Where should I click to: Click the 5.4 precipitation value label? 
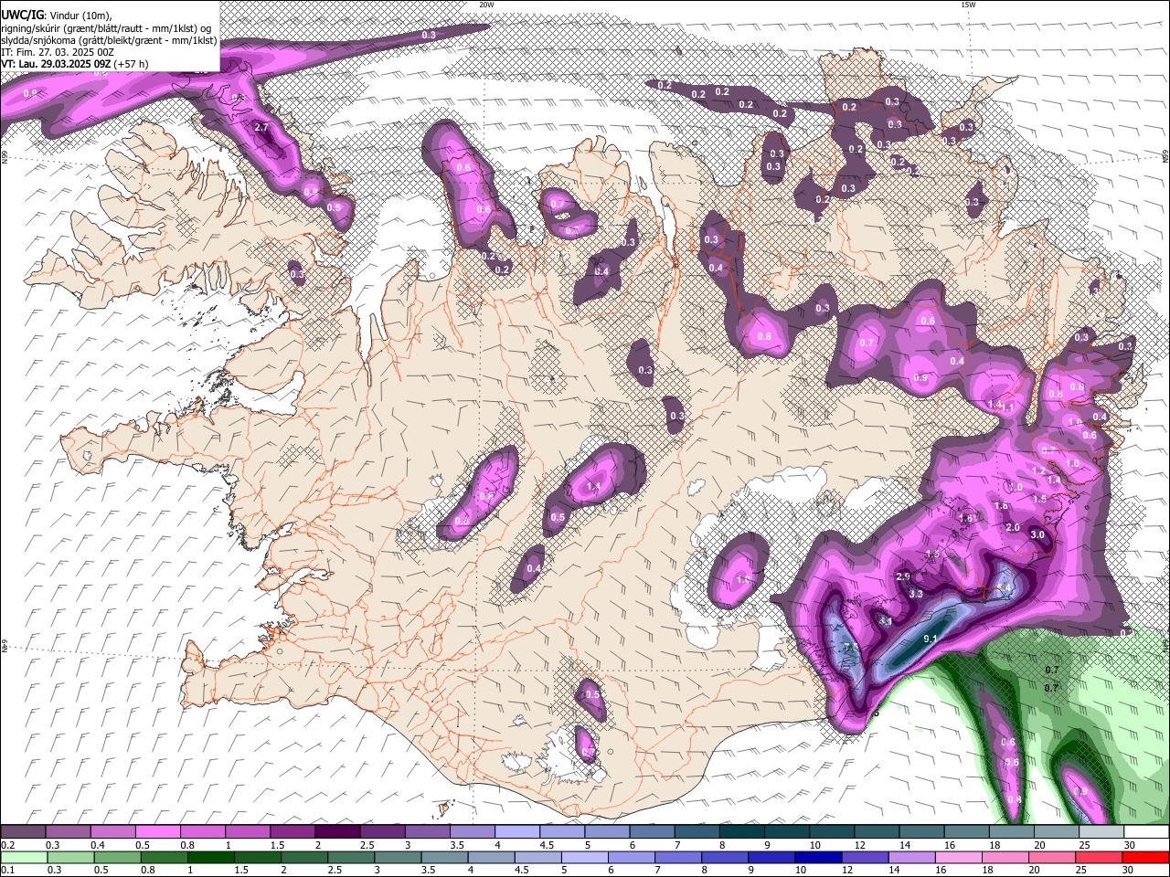click(x=1005, y=587)
